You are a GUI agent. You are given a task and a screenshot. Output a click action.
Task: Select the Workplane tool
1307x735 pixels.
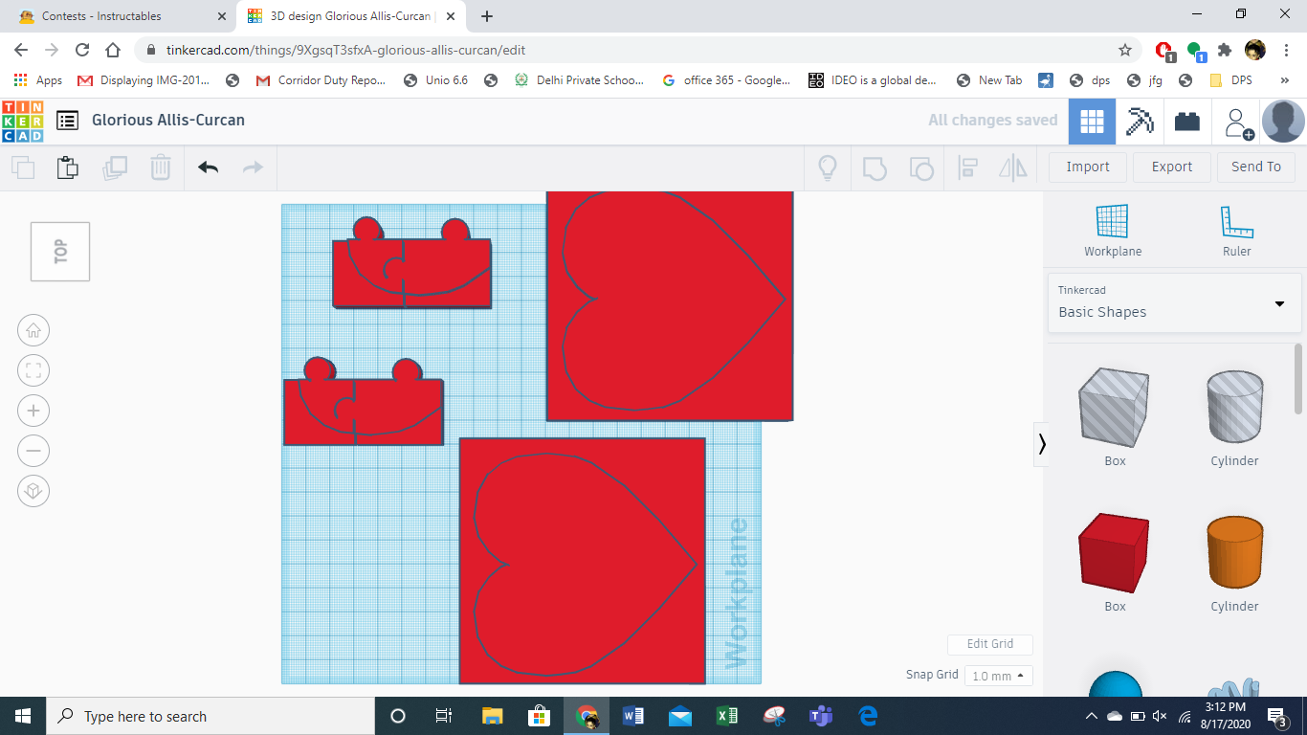[1113, 231]
